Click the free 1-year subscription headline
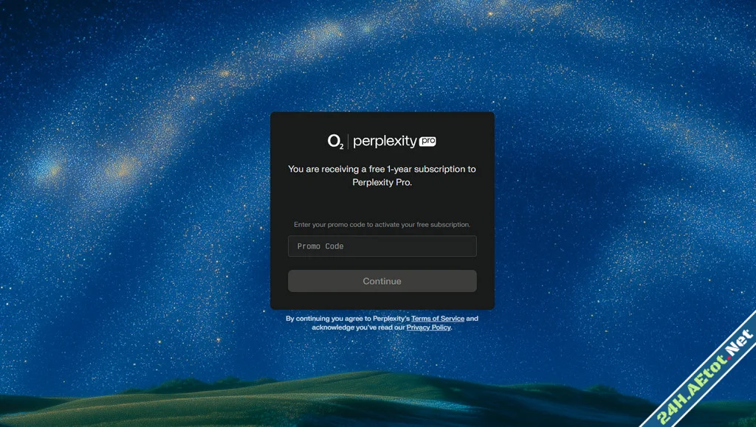 382,176
